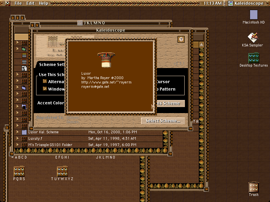Toggle the checkbox beside the truncated 'Alterna' label
The width and height of the screenshot is (270, 202).
point(45,81)
